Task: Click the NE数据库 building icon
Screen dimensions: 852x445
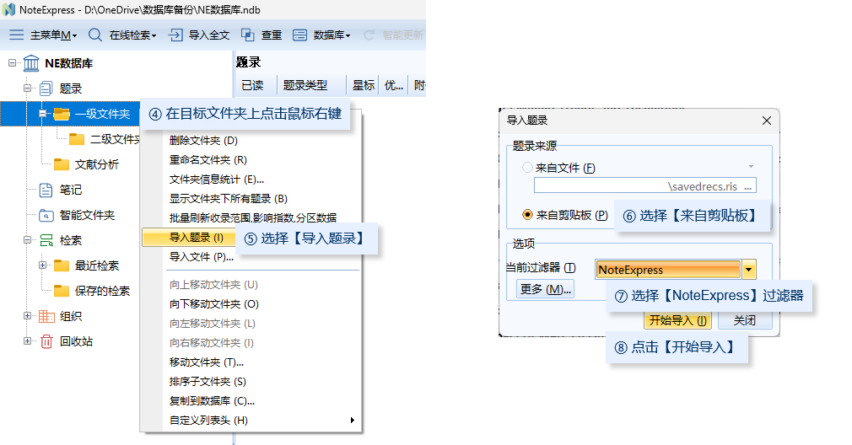Action: (x=31, y=63)
